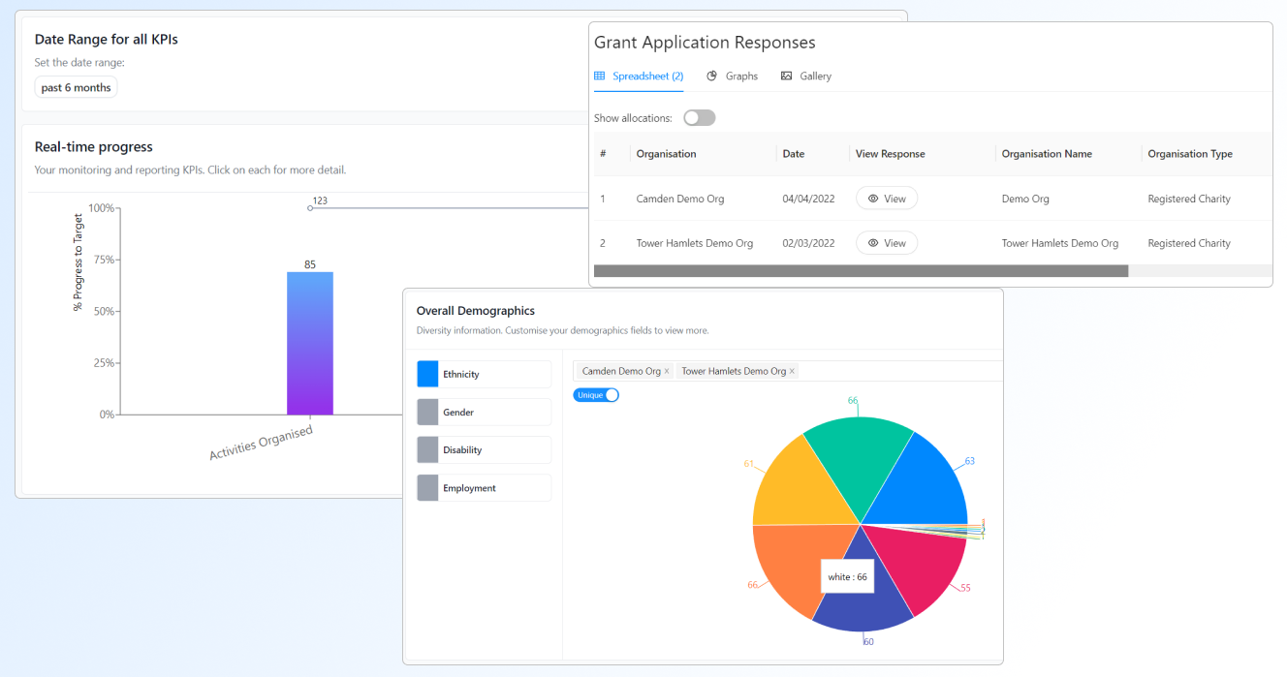Screen dimensions: 1287x677
Task: Click eye icon in Tower Hamlets row View button
Action: tap(873, 243)
